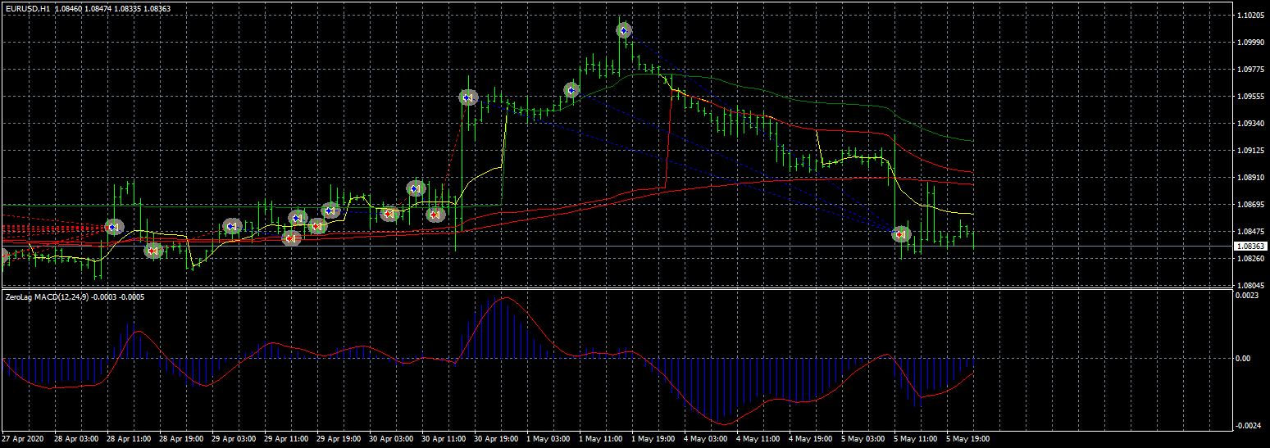
Task: Click the 28 Apr 19:00 time label
Action: click(x=180, y=439)
